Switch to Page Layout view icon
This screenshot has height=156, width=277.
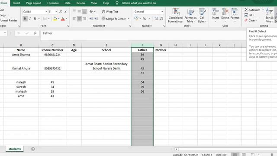pos(244,155)
